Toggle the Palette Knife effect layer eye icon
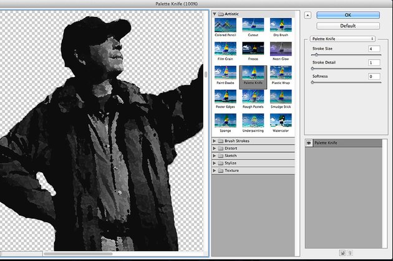This screenshot has width=393, height=261. pos(309,143)
